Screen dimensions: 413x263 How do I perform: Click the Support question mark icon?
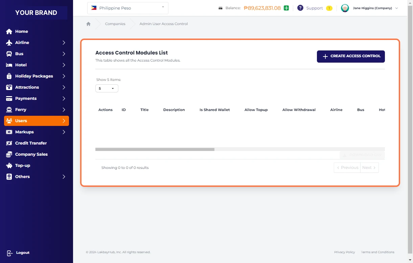coord(300,8)
